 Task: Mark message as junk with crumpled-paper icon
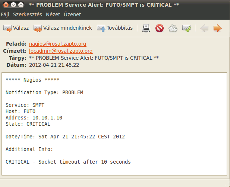click(x=173, y=28)
